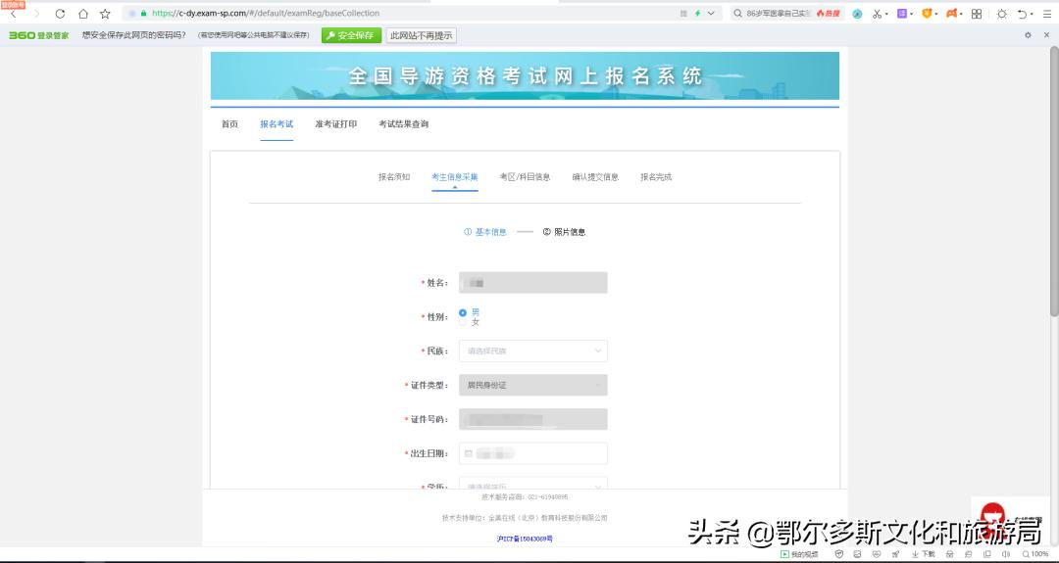Select the scissors screenshot tool icon
This screenshot has height=563, width=1059.
coord(877,14)
